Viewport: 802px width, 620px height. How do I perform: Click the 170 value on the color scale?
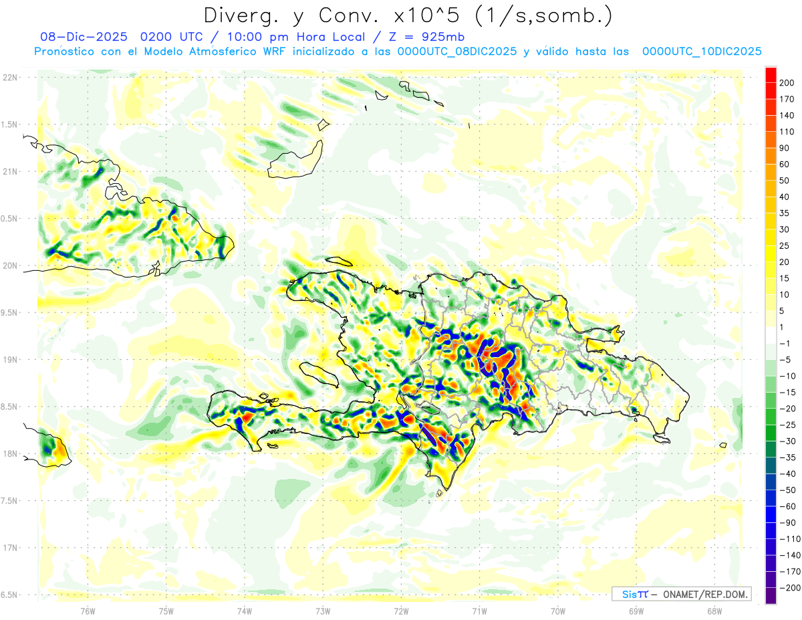tap(786, 99)
